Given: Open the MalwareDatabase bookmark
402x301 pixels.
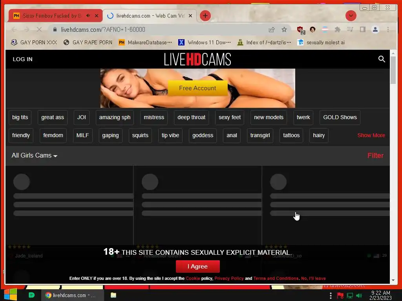Looking at the screenshot, I should (145, 42).
